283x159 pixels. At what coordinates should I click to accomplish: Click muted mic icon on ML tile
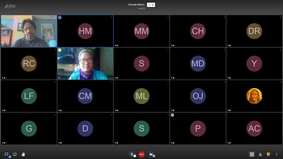[115, 111]
